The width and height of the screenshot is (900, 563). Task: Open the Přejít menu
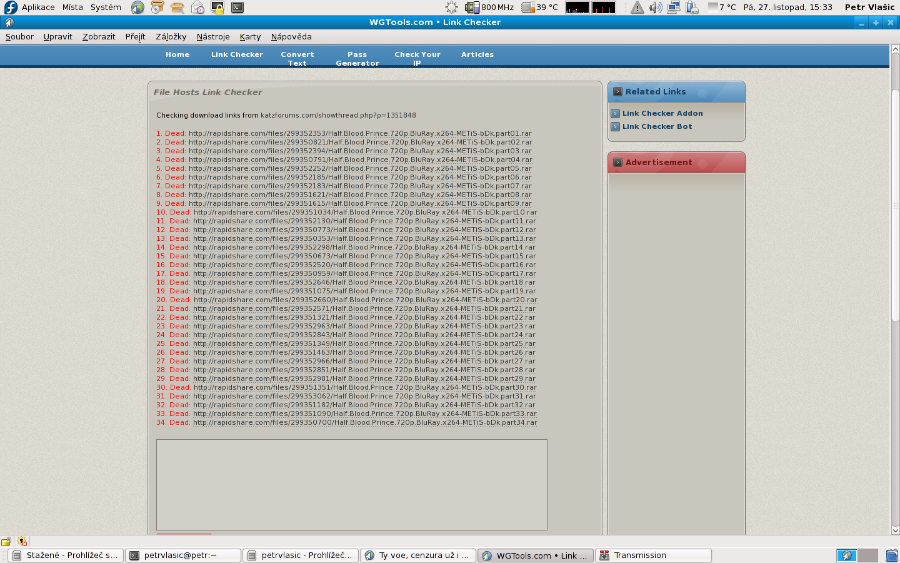tap(135, 37)
